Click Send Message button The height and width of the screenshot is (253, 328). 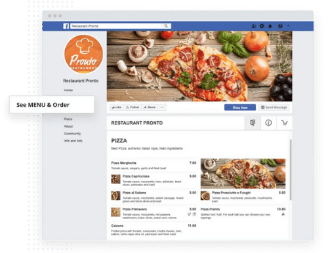(274, 107)
